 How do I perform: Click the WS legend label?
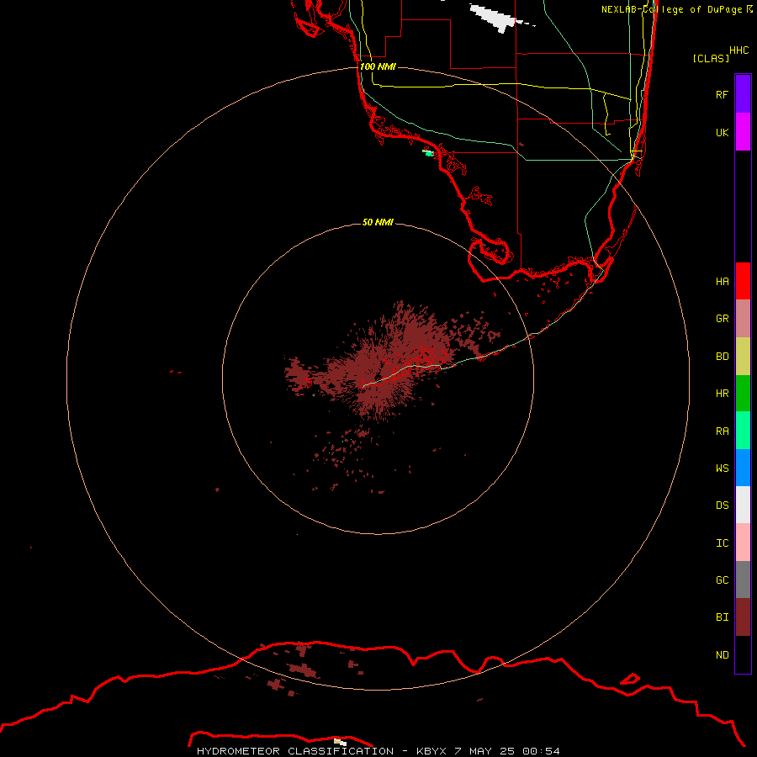[722, 468]
